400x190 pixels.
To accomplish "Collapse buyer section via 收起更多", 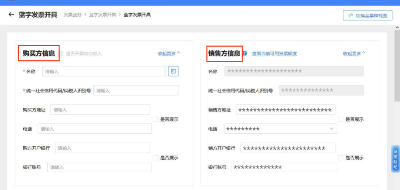I will pos(169,53).
